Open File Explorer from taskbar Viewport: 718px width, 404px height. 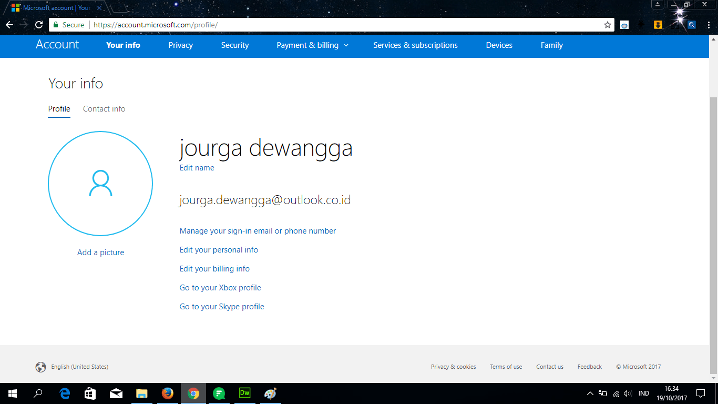(x=142, y=393)
